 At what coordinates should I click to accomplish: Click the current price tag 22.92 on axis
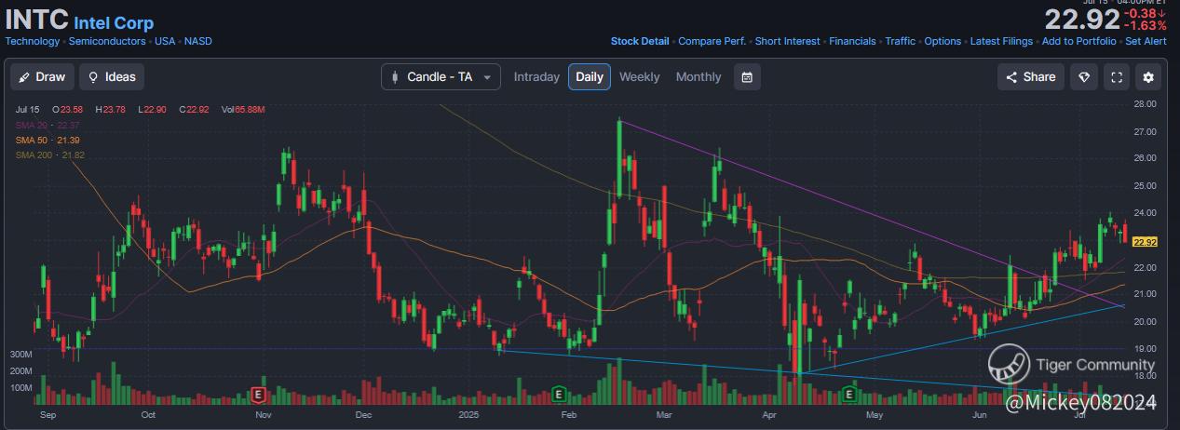click(1145, 242)
